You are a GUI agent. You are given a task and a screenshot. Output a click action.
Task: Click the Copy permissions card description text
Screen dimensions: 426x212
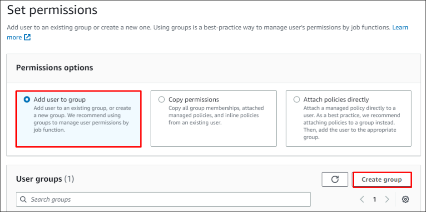(216, 116)
